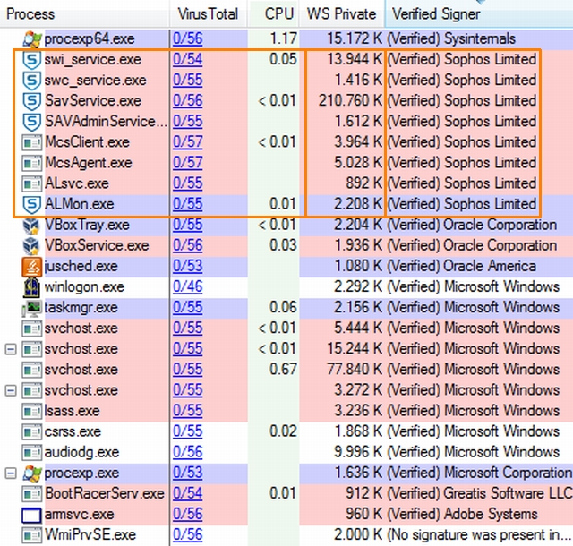Image resolution: width=573 pixels, height=546 pixels.
Task: Collapse the procexp.exe process tree
Action: pyautogui.click(x=11, y=473)
